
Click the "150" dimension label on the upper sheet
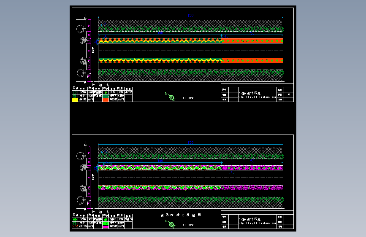click(190, 15)
